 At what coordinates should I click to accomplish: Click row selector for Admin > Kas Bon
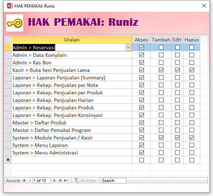tap(8, 63)
